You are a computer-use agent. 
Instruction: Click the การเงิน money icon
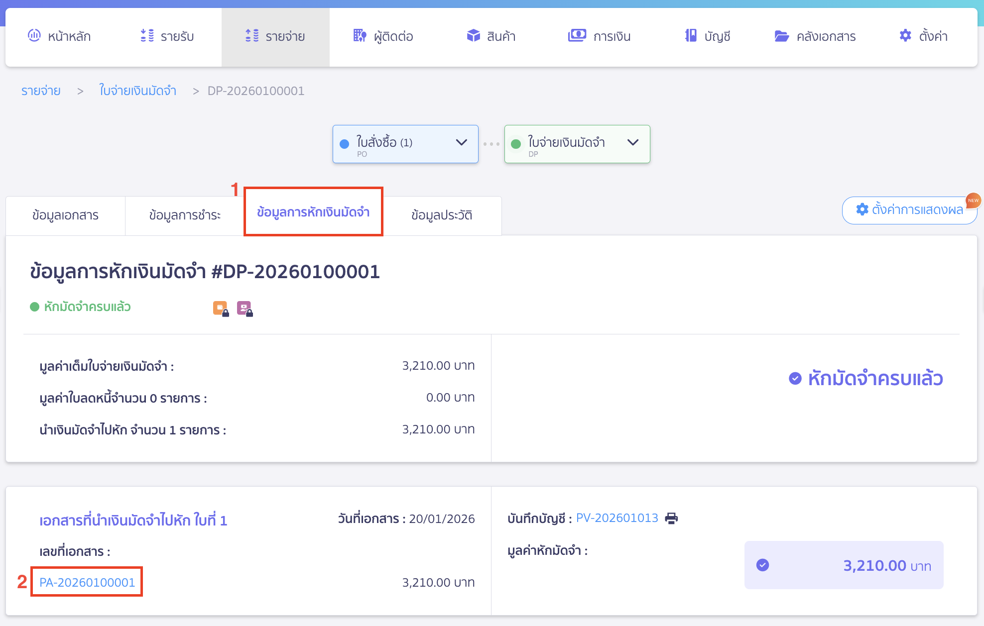tap(577, 36)
